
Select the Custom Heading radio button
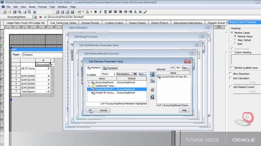pyautogui.click(x=232, y=52)
